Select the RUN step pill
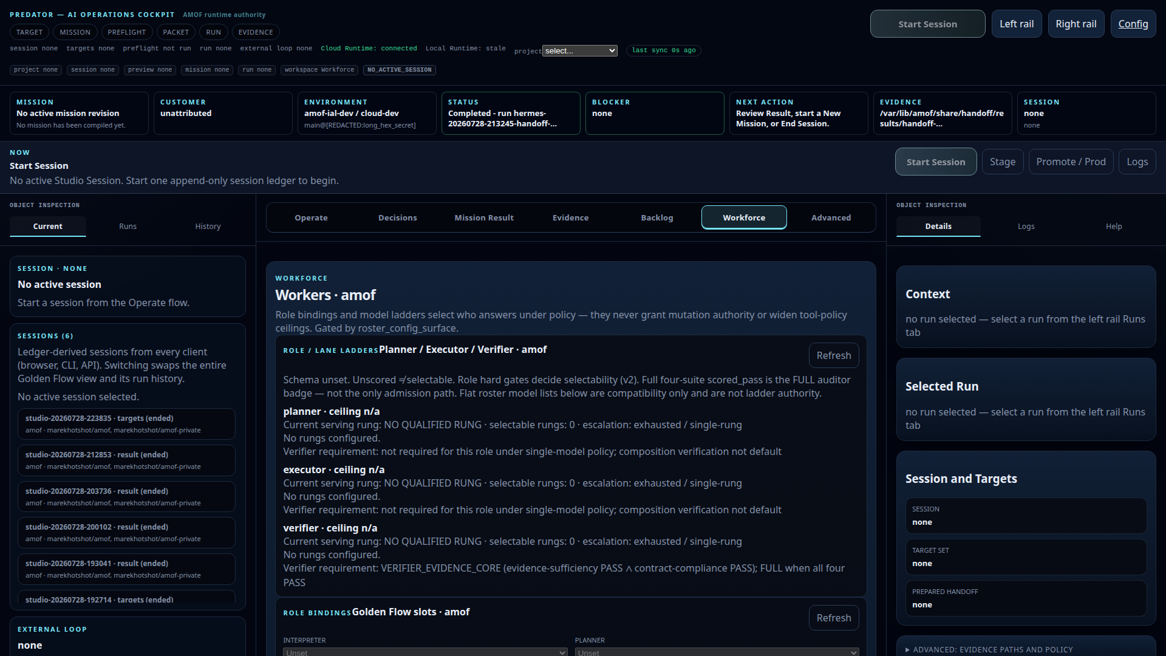This screenshot has width=1166, height=656. pyautogui.click(x=213, y=32)
